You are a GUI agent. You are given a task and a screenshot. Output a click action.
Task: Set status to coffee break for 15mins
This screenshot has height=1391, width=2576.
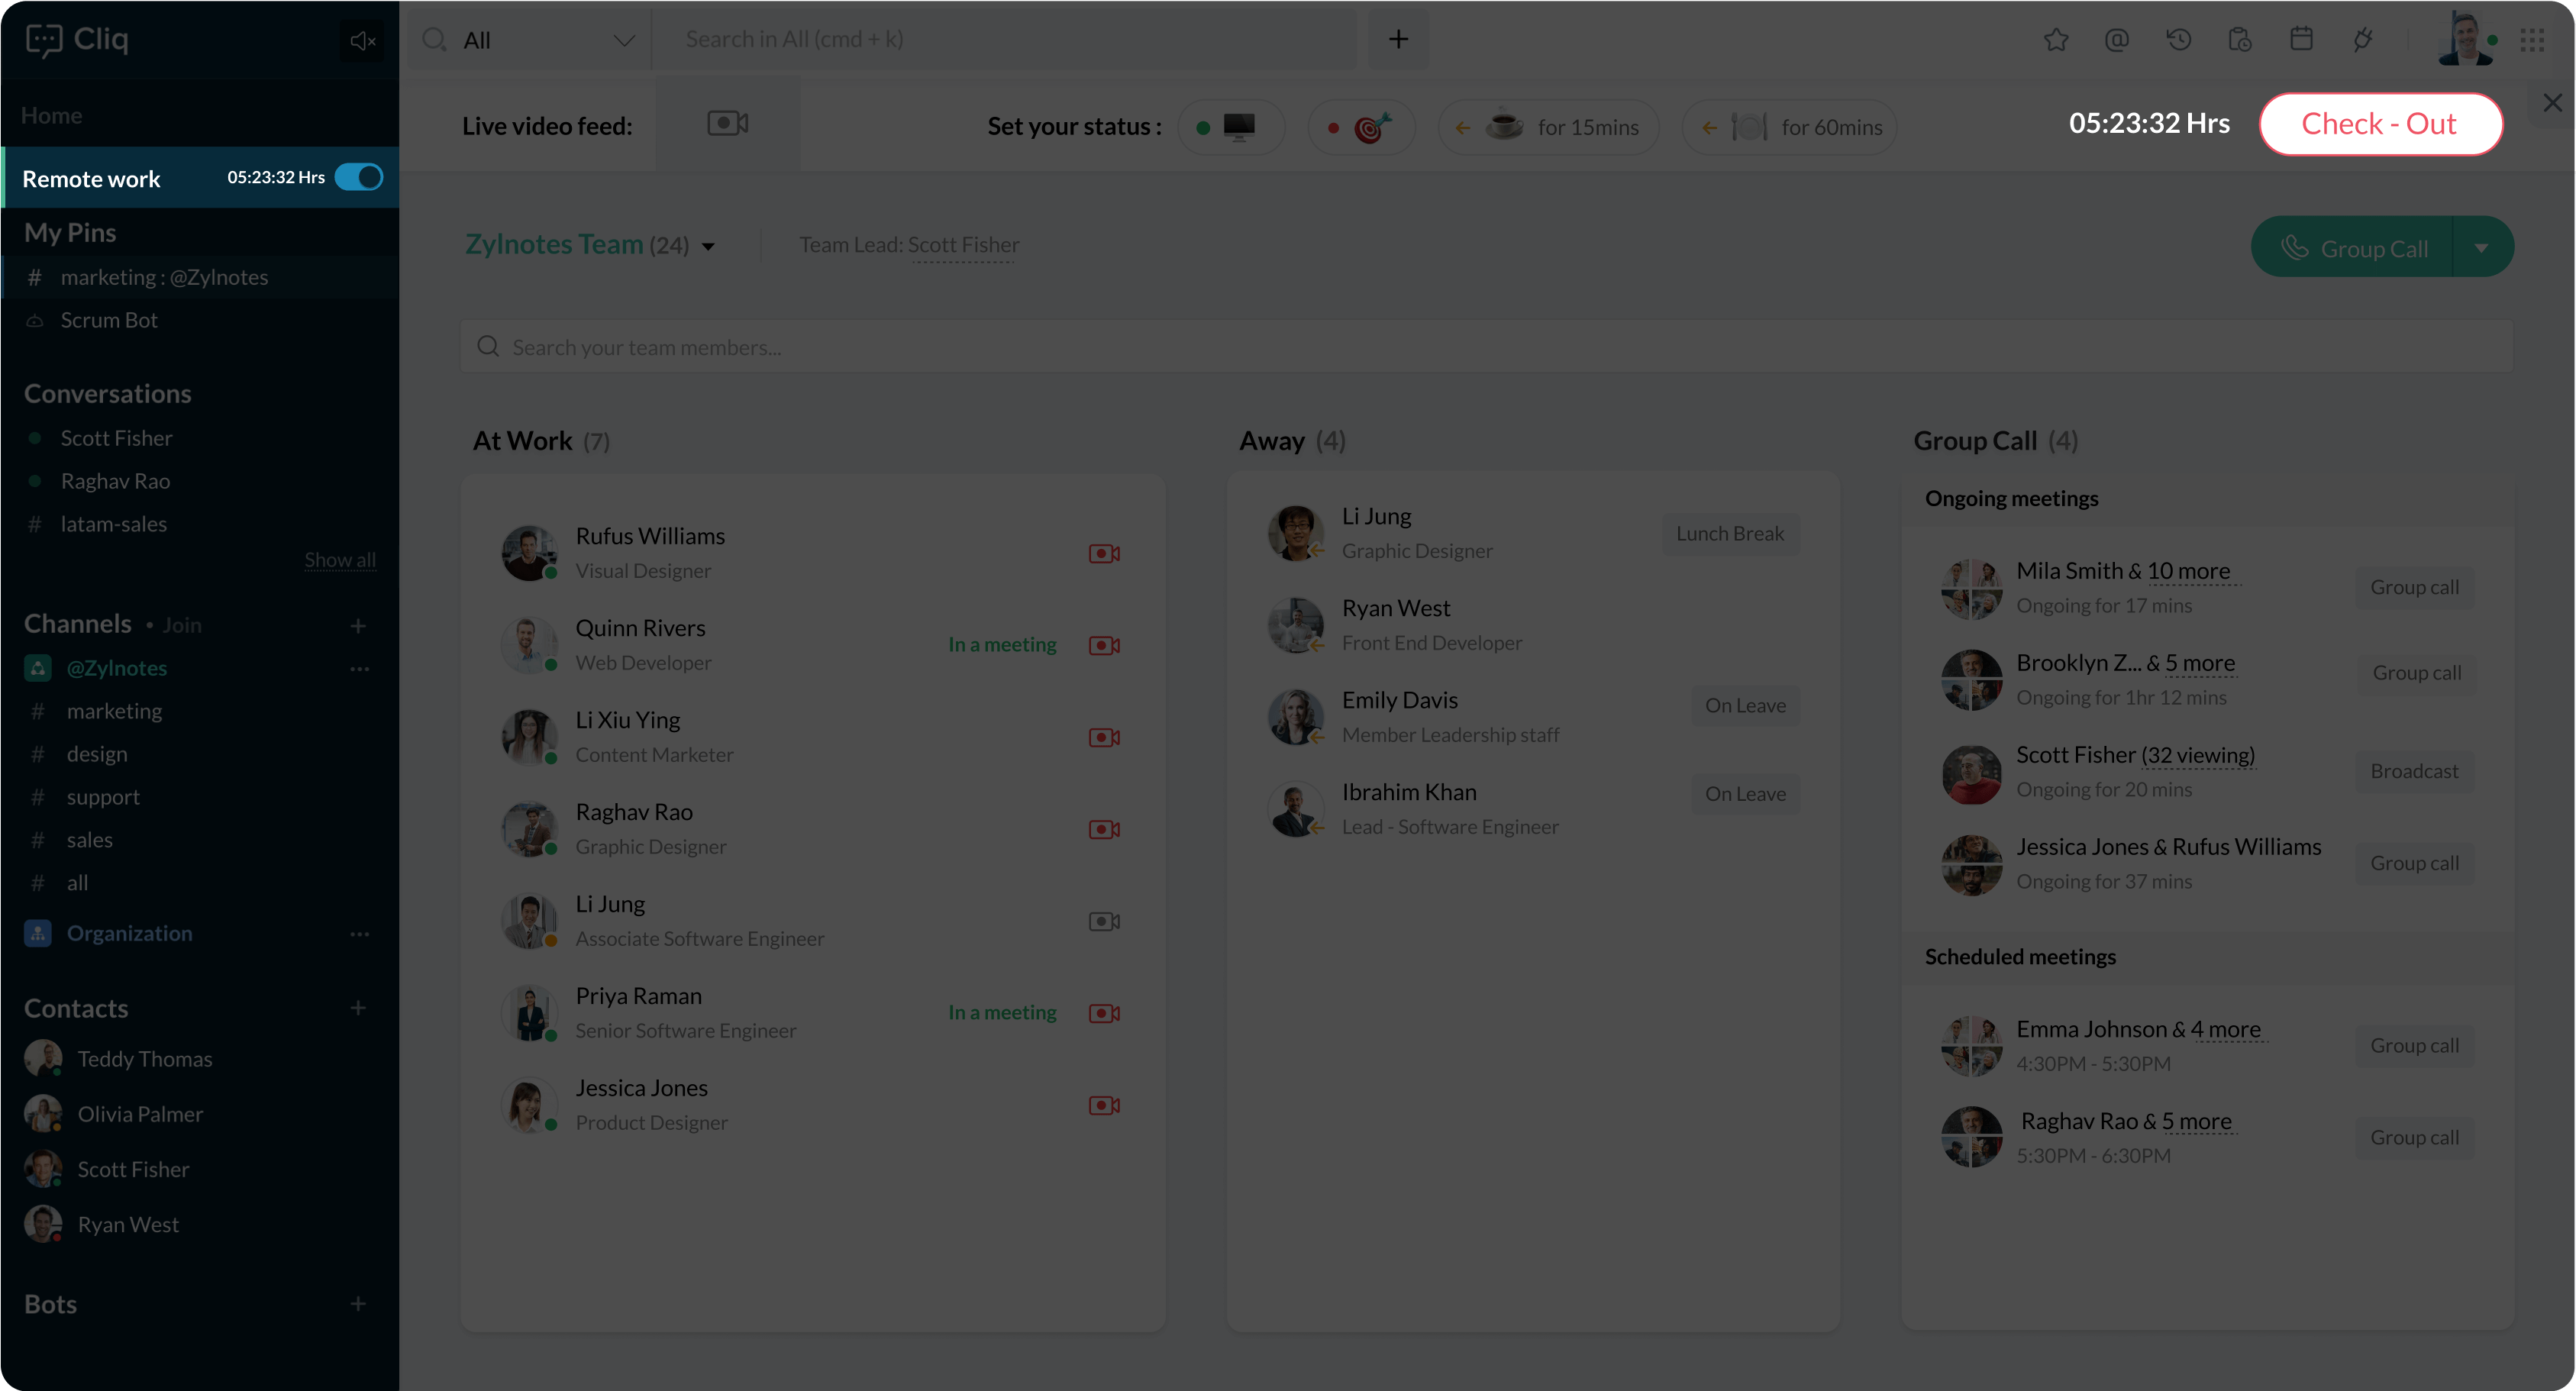click(1548, 127)
